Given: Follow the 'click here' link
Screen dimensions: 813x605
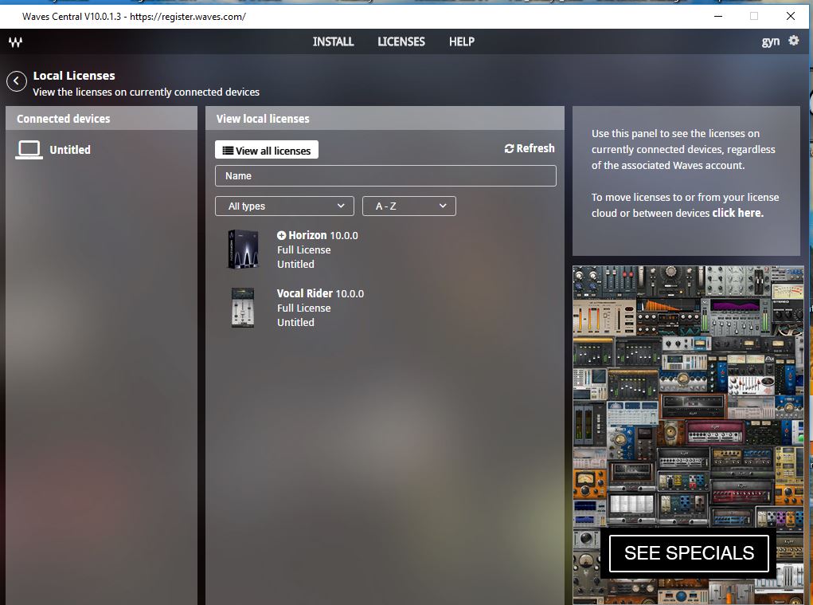Looking at the screenshot, I should pos(737,213).
